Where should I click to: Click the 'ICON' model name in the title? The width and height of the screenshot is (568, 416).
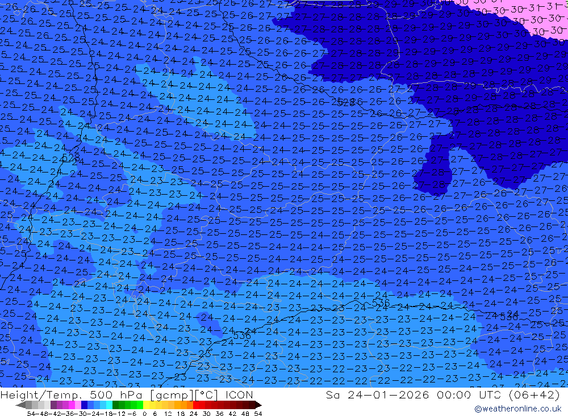tap(239, 394)
